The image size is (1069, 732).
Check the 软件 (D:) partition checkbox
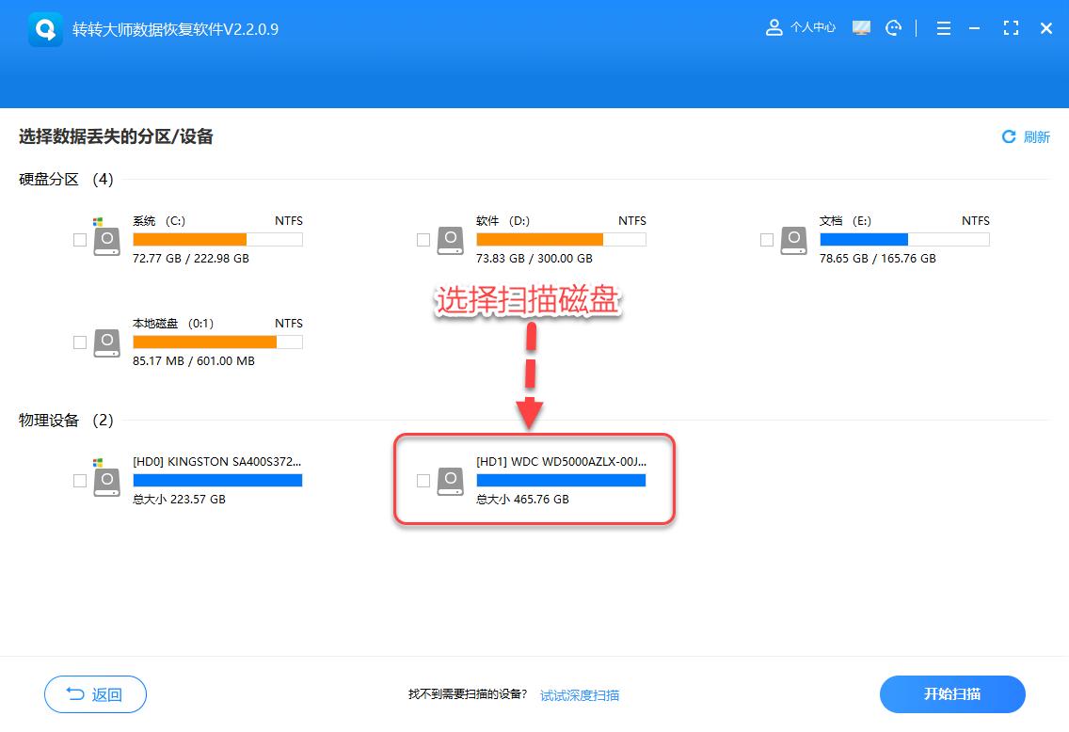pyautogui.click(x=423, y=240)
